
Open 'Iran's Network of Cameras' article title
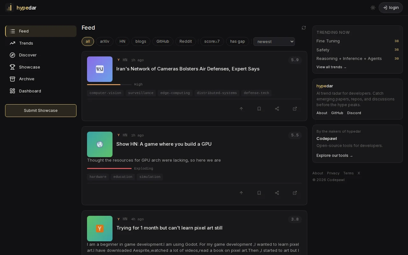point(188,69)
